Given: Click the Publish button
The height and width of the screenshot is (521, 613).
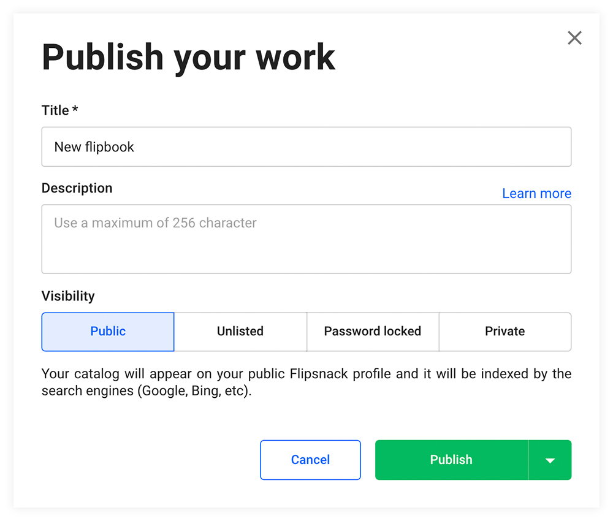Looking at the screenshot, I should 451,460.
